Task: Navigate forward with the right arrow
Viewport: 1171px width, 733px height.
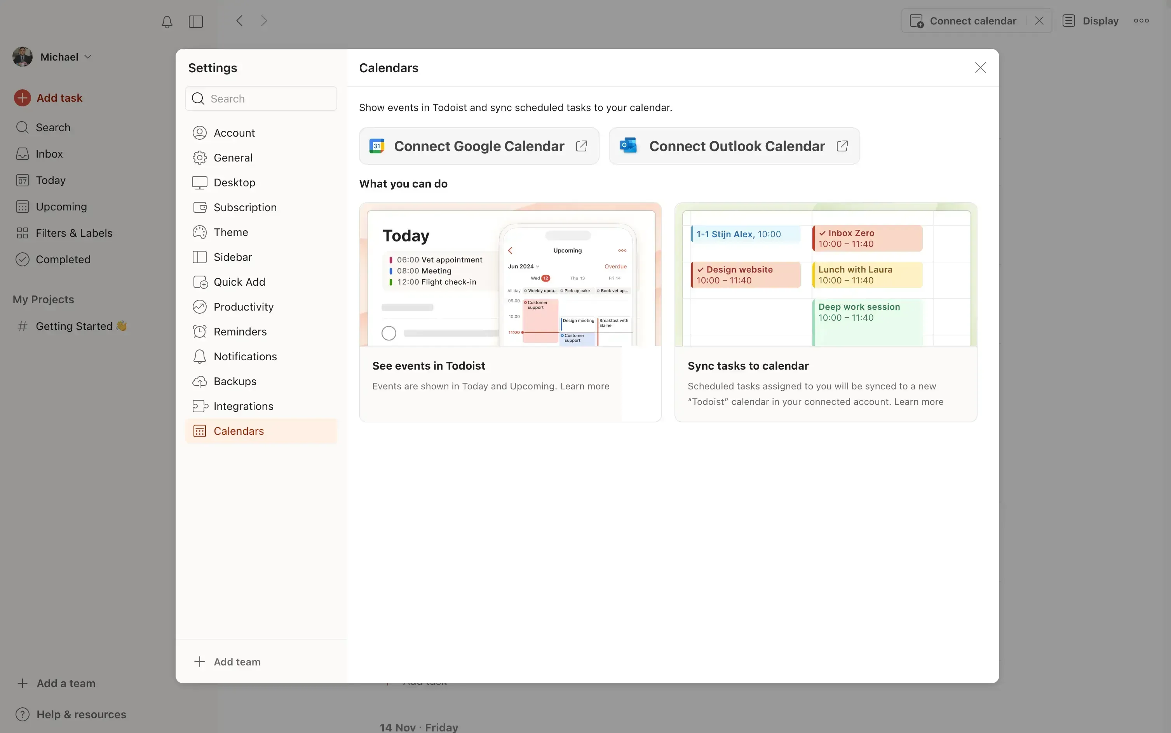Action: click(x=263, y=20)
